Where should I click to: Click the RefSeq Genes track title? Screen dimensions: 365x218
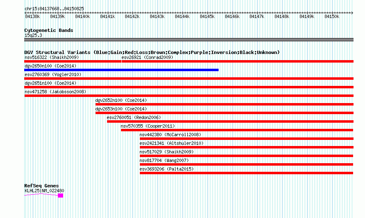tap(41, 186)
